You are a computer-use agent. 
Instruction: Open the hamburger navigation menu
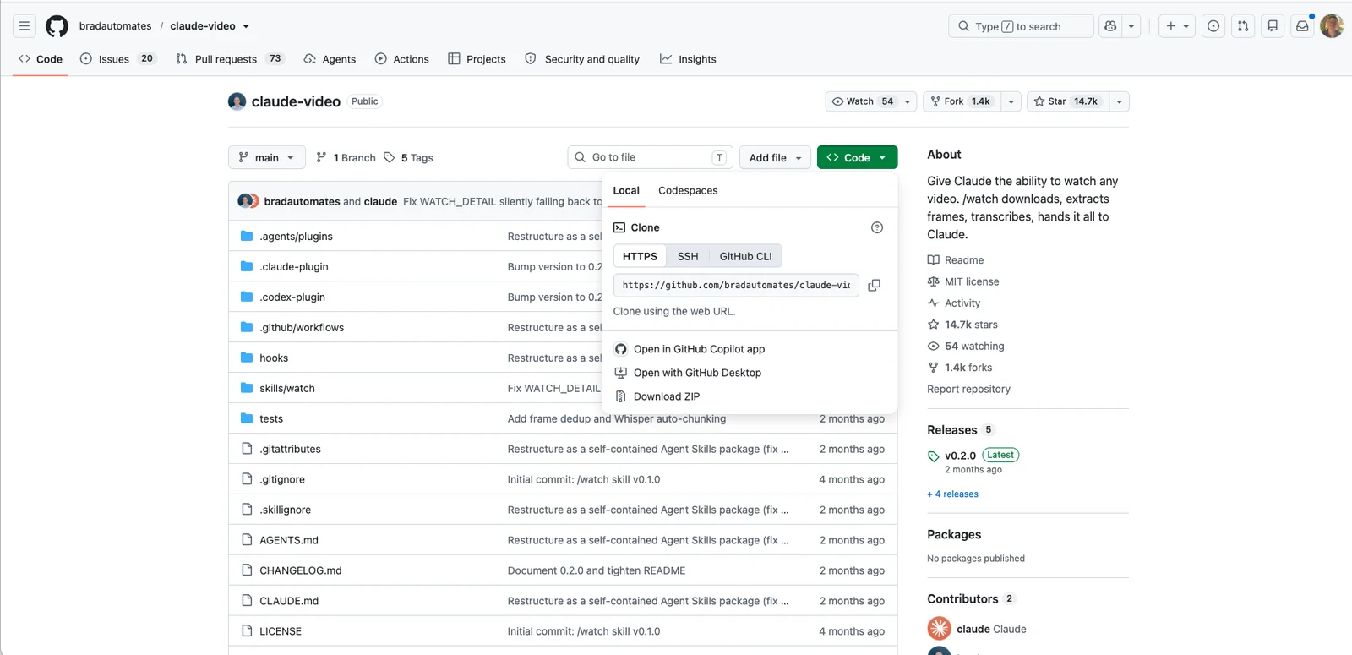25,26
